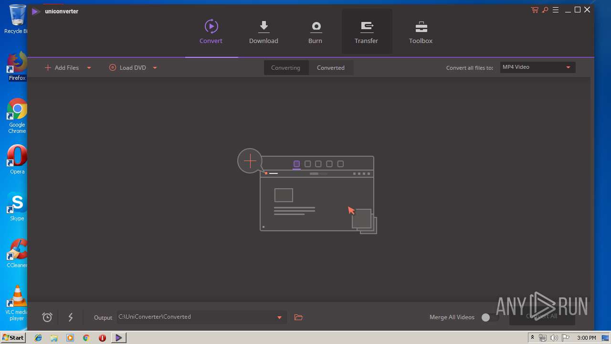The width and height of the screenshot is (611, 344).
Task: Show the Converting tab
Action: click(x=285, y=68)
